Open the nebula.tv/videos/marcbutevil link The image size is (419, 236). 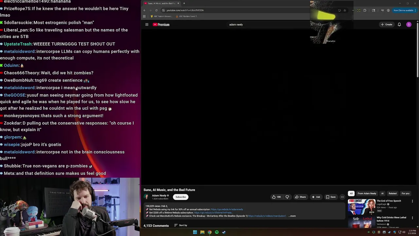tap(267, 216)
